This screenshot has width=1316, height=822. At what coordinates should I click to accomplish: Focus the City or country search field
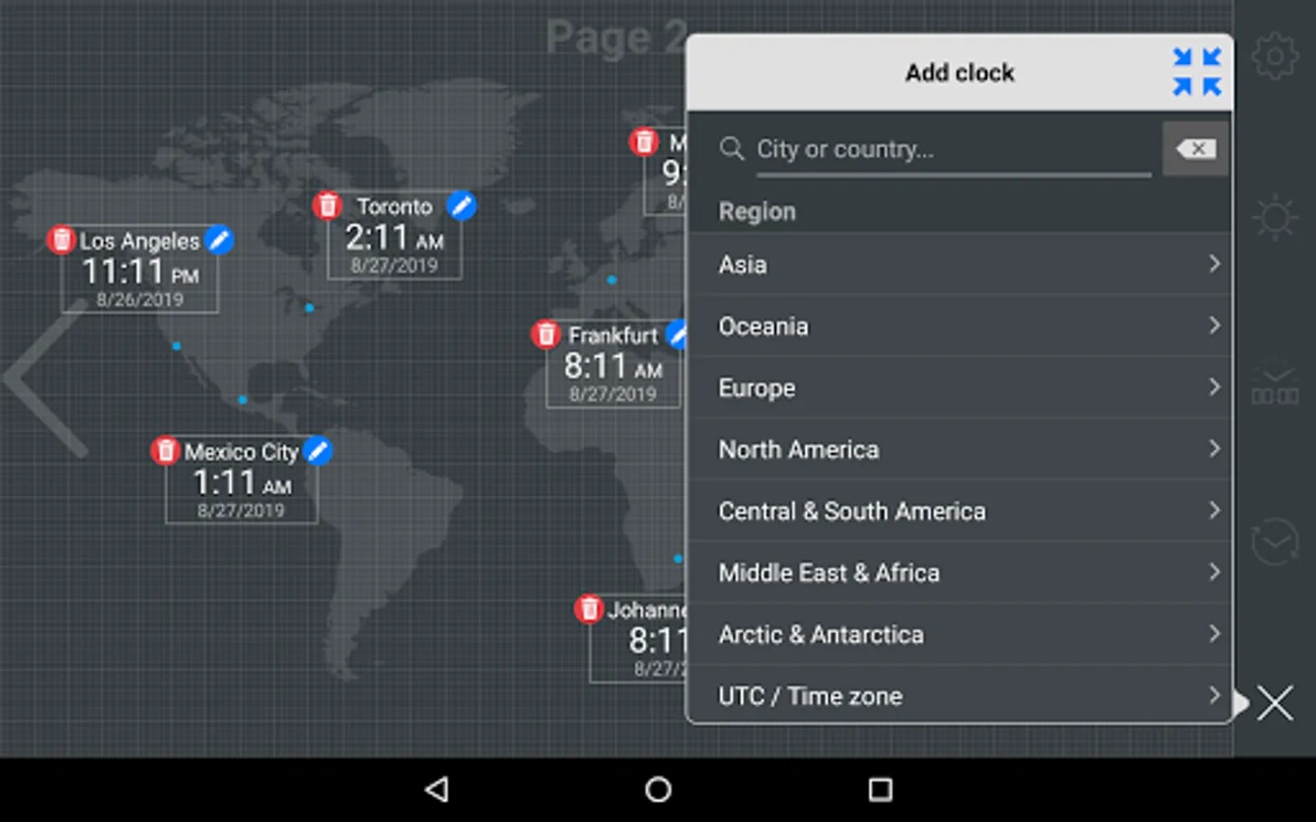(953, 149)
